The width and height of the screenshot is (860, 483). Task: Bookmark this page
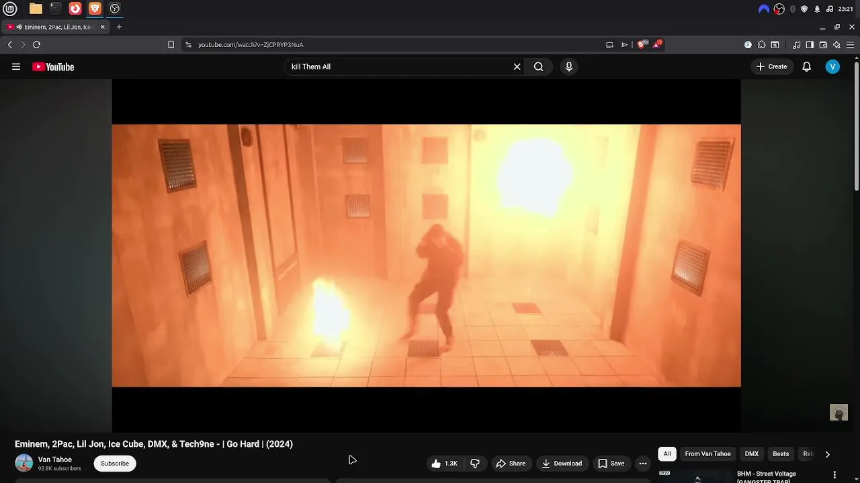(171, 44)
